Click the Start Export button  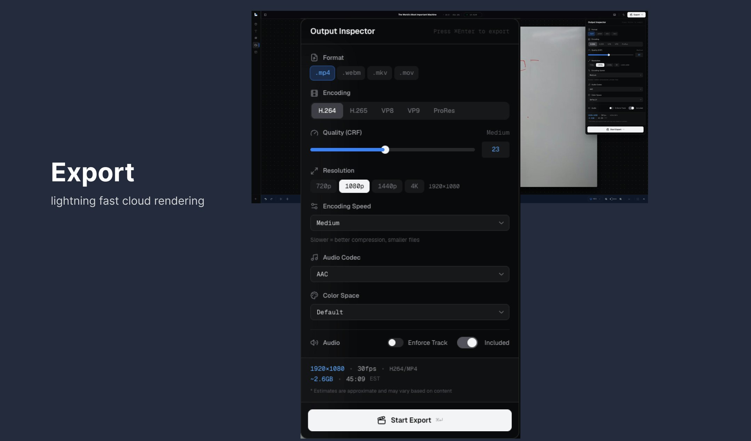tap(409, 420)
